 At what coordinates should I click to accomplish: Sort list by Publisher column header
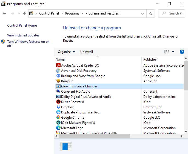pyautogui.click(x=150, y=59)
